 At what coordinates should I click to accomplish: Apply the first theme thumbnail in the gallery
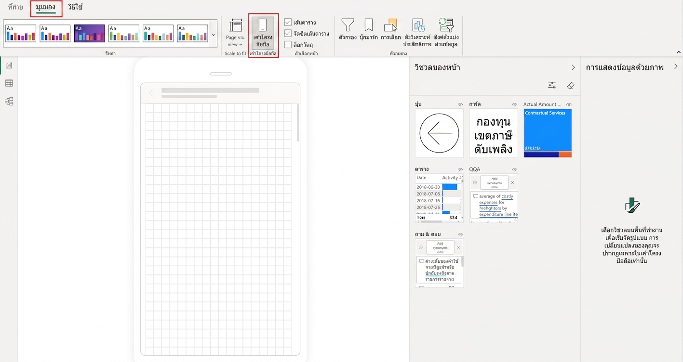coord(21,34)
